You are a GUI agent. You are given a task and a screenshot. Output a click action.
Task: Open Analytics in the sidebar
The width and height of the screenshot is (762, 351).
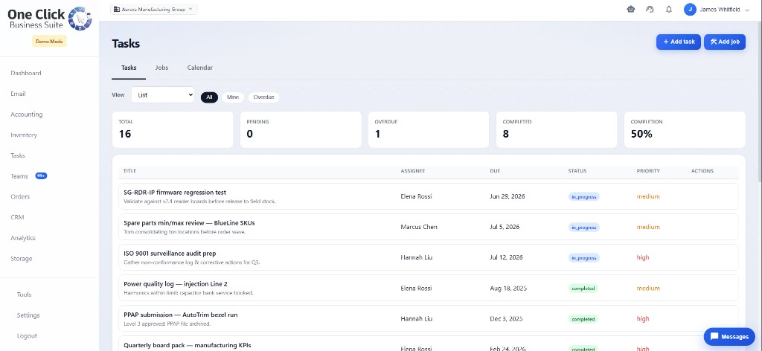23,238
